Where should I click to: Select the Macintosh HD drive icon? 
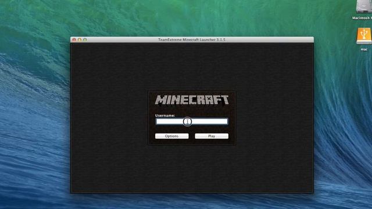(x=364, y=6)
